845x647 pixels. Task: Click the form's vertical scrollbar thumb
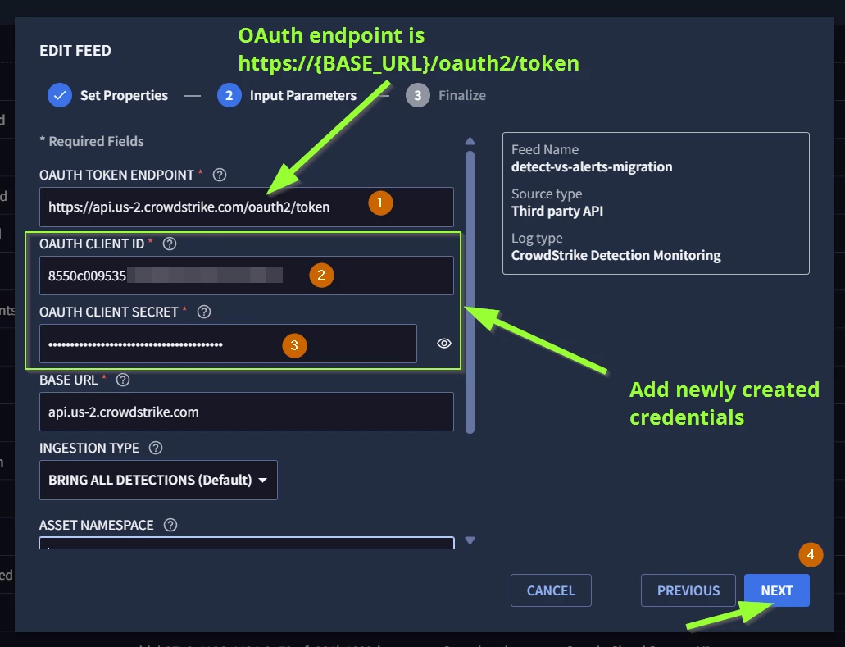pos(470,292)
